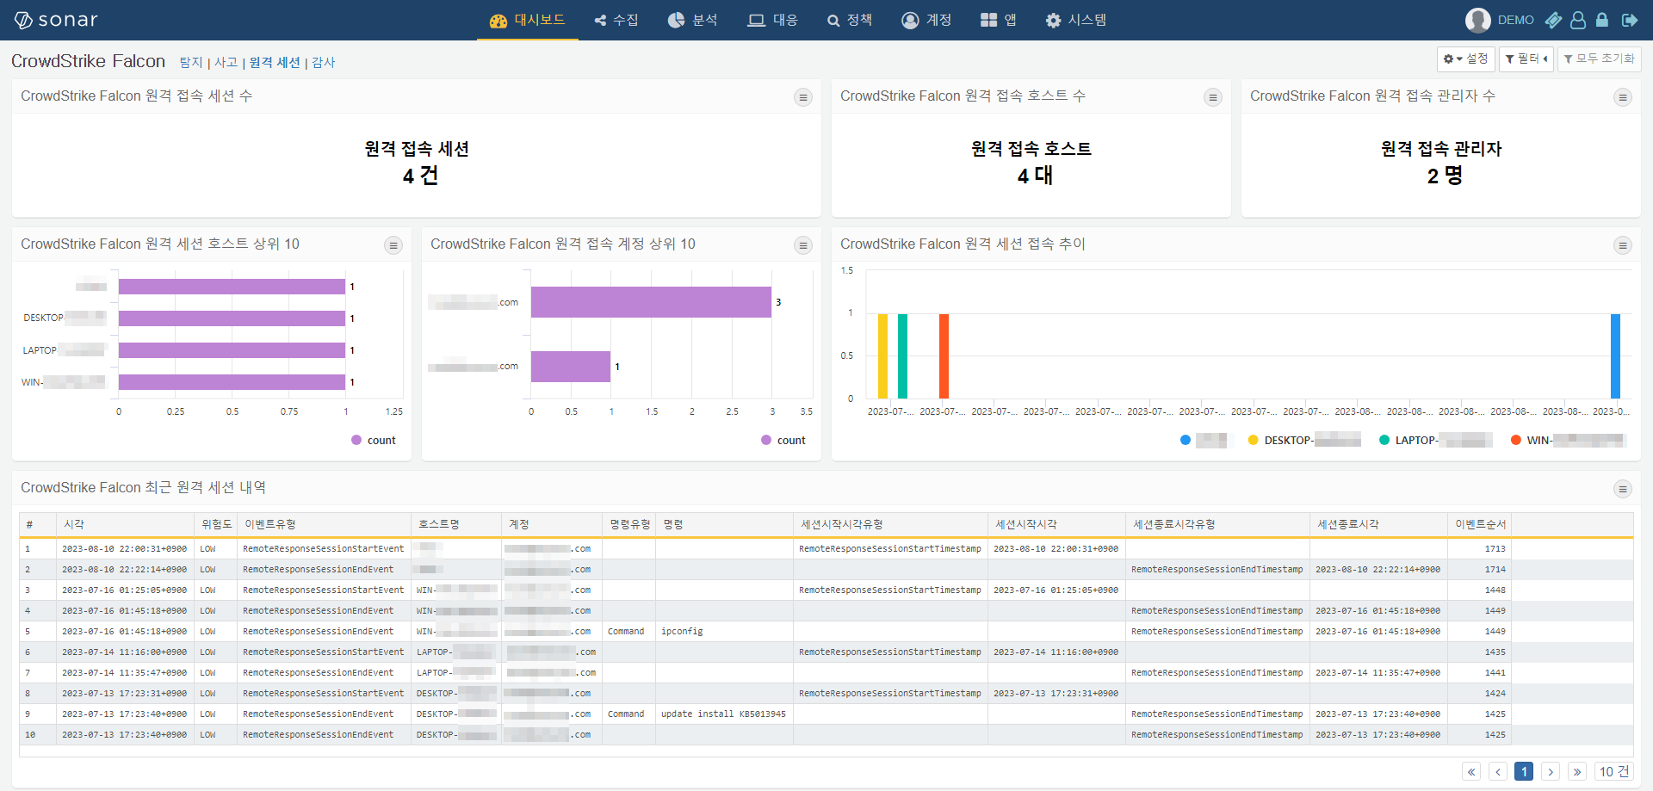The image size is (1653, 791).
Task: Open the 10 건 page size dropdown
Action: tap(1614, 771)
